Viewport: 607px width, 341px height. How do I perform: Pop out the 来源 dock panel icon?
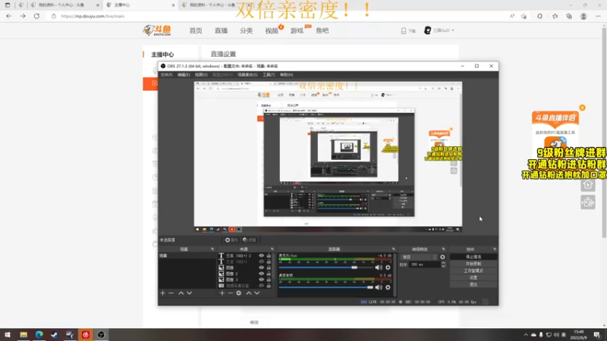click(x=272, y=249)
